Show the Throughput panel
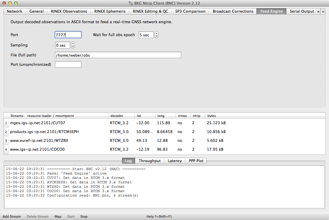The height and width of the screenshot is (220, 329). tap(150, 161)
